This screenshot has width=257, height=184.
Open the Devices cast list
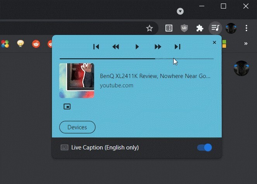[77, 127]
